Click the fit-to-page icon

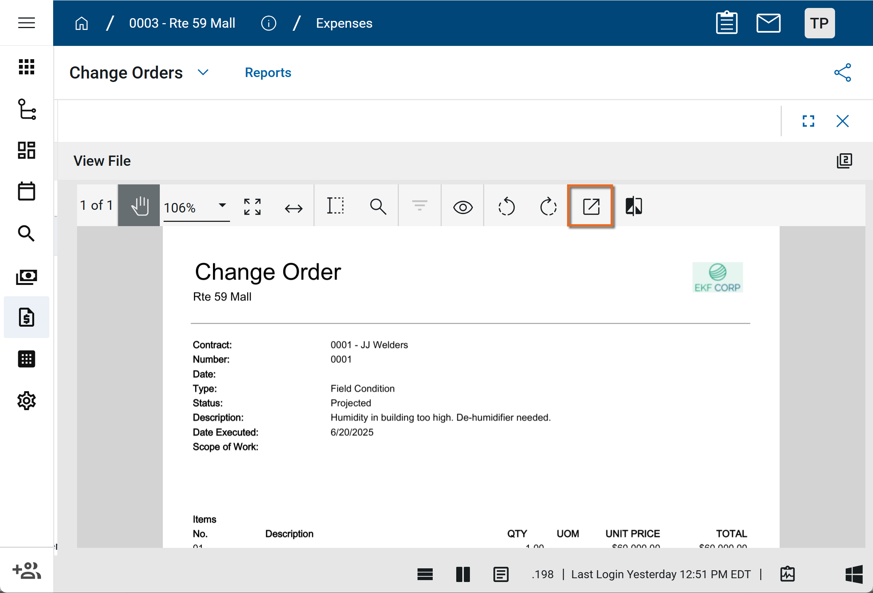point(252,207)
